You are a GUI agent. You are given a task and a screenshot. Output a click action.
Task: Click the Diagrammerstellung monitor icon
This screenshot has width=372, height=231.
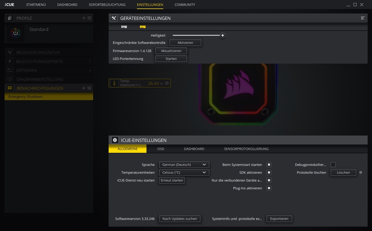click(10, 79)
